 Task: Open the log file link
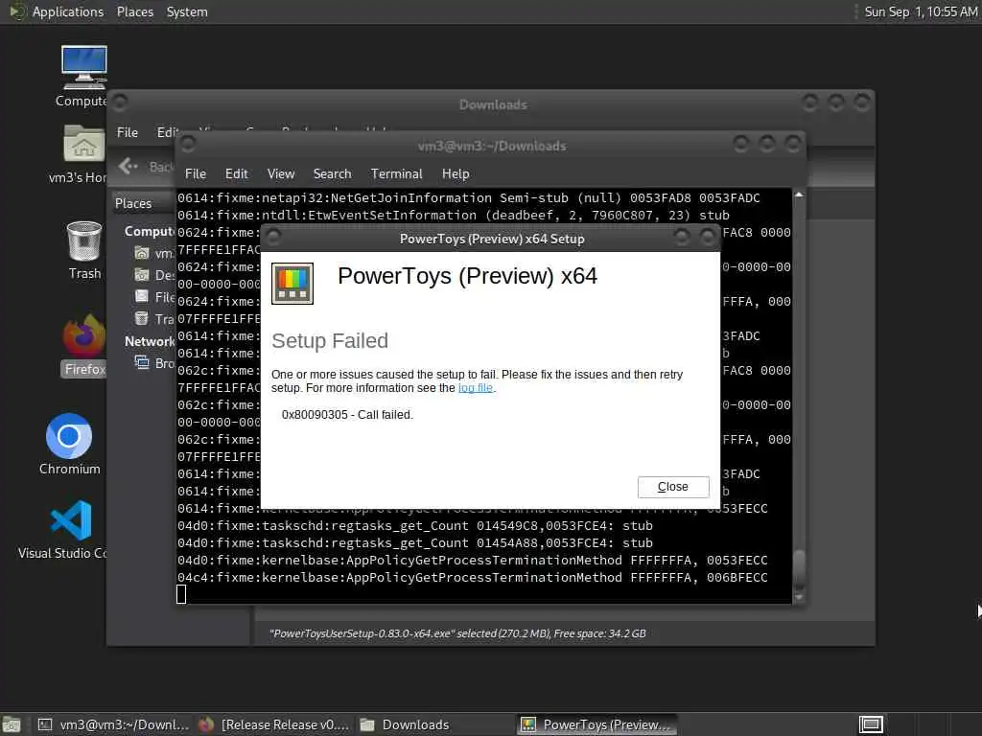[476, 388]
